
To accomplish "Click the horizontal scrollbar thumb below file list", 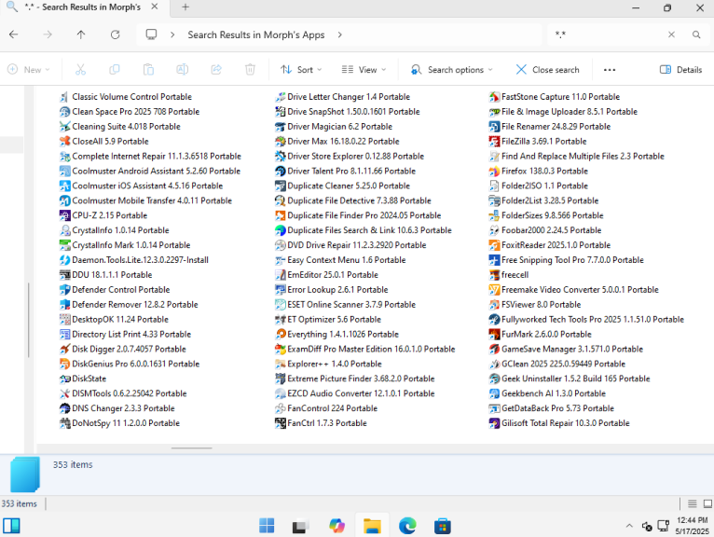I will coord(192,448).
